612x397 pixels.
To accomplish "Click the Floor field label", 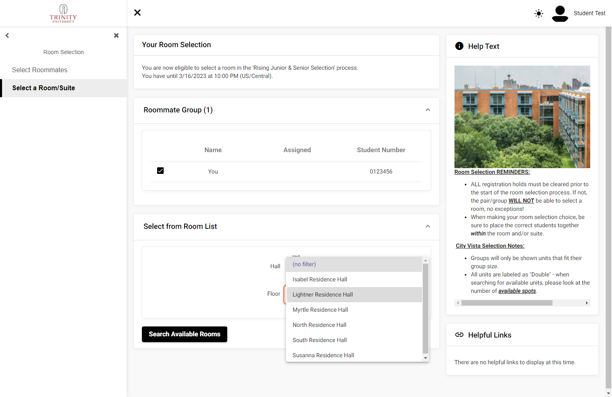I will (x=274, y=294).
